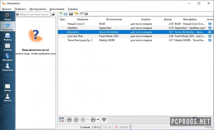Click the grey redo arrow icon
This screenshot has height=130, width=214.
[82, 13]
